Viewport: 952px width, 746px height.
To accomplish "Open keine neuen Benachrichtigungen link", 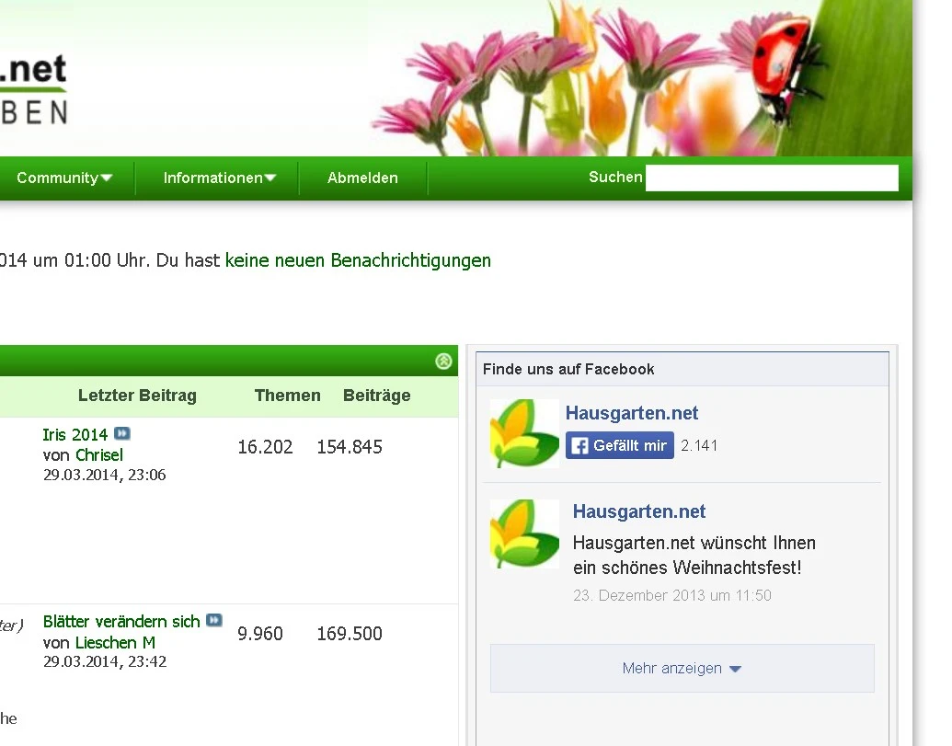I will coord(358,260).
